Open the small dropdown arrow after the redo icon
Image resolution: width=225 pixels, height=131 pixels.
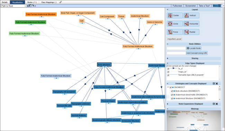pyautogui.click(x=35, y=6)
